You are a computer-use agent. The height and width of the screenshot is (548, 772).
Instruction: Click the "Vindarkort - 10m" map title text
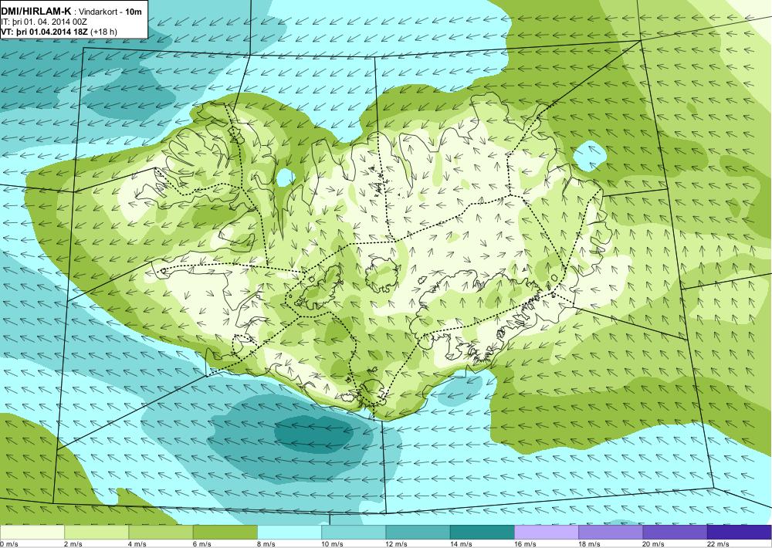[110, 12]
